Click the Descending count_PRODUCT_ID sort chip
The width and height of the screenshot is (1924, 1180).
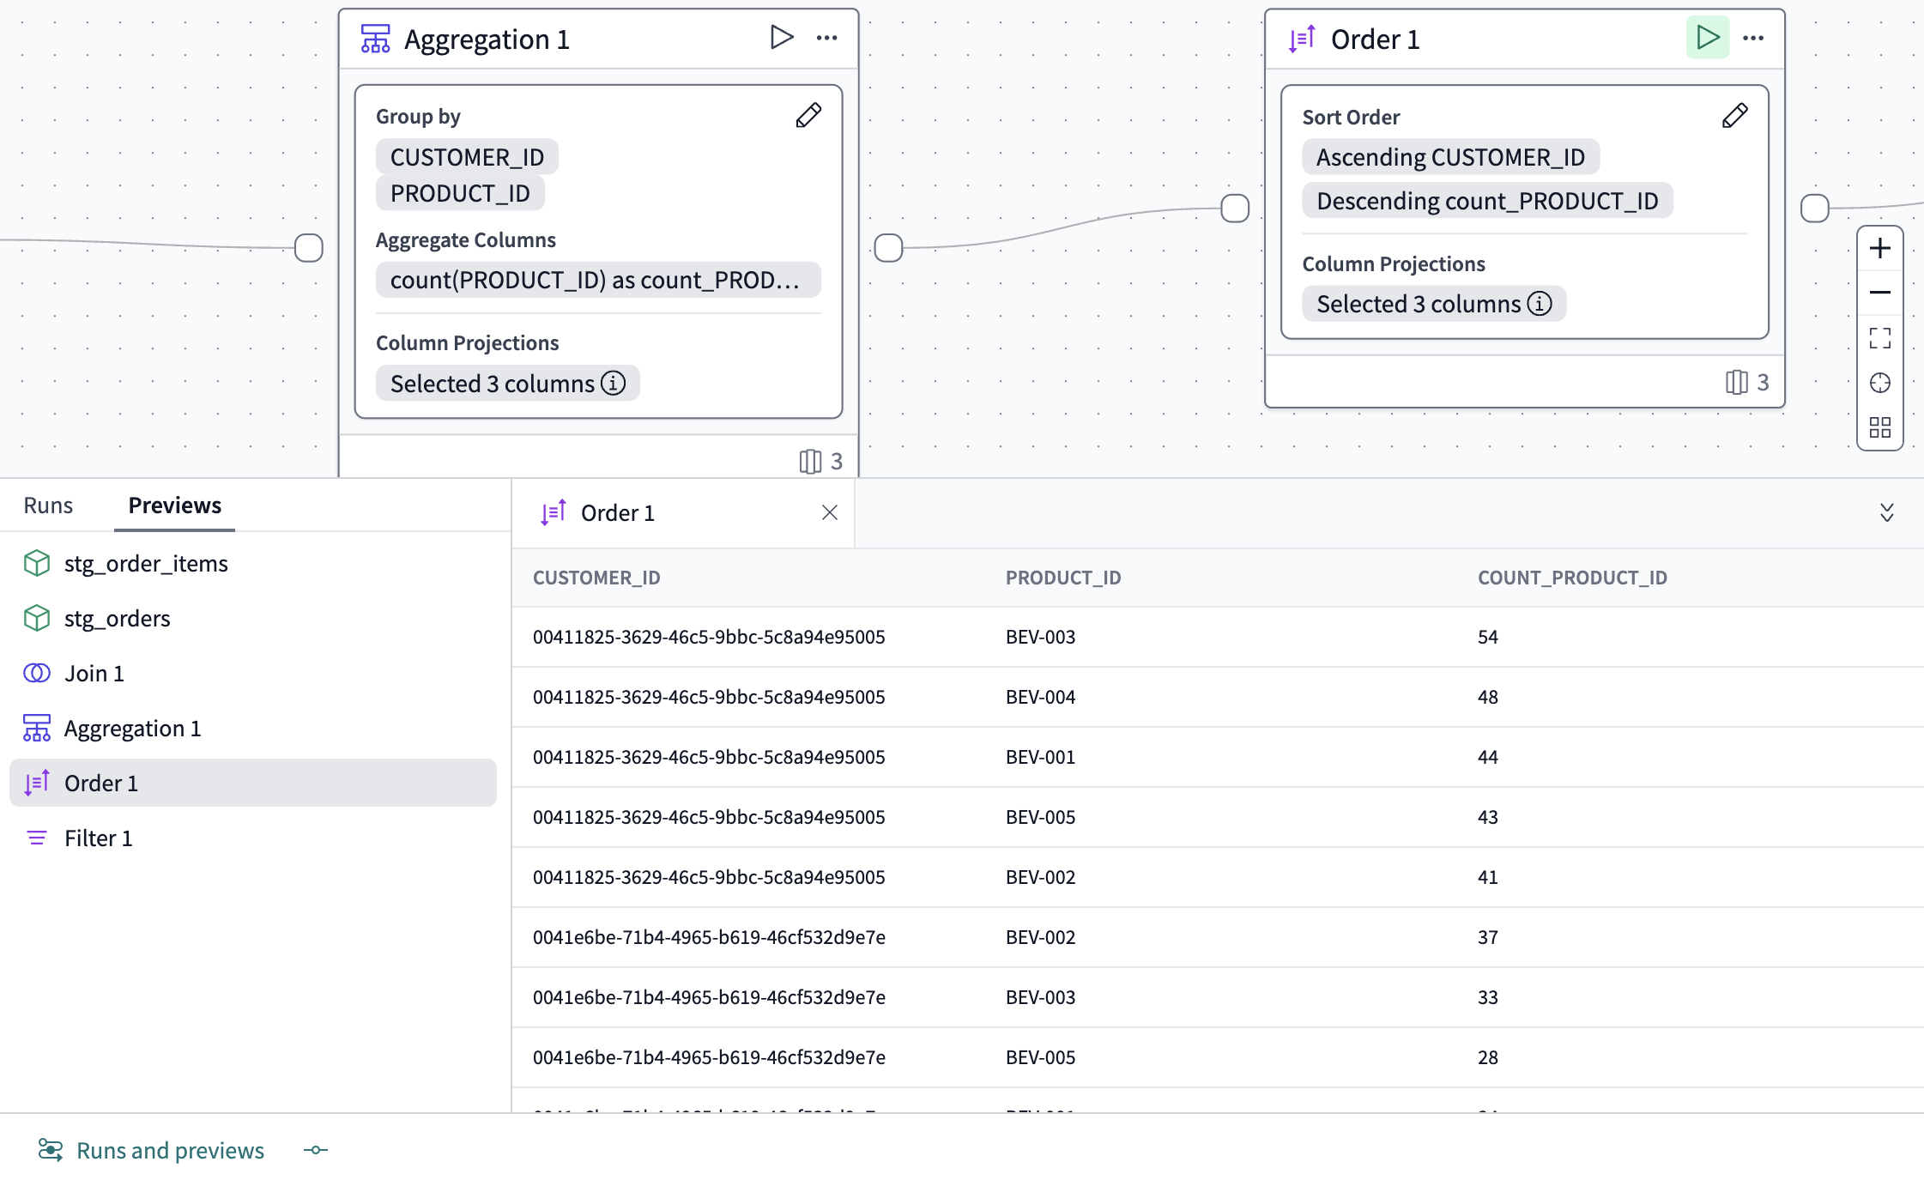[1487, 200]
